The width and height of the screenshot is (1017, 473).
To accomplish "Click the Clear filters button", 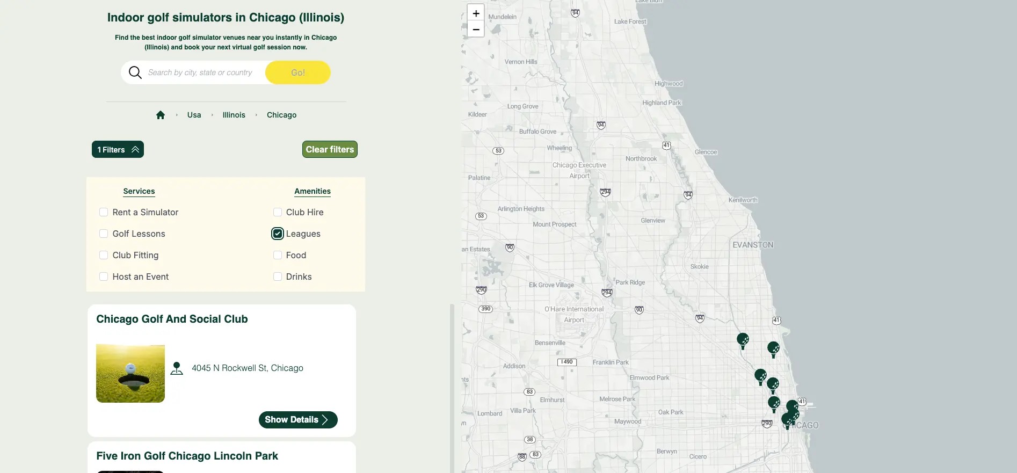I will click(330, 149).
